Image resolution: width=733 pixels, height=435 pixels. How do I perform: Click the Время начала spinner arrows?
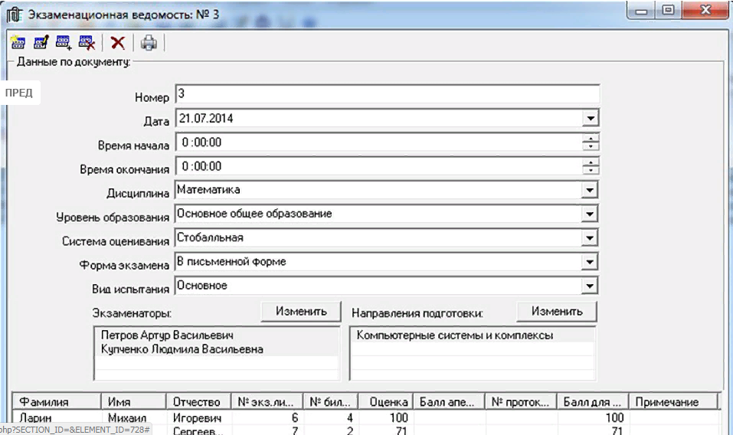[591, 142]
